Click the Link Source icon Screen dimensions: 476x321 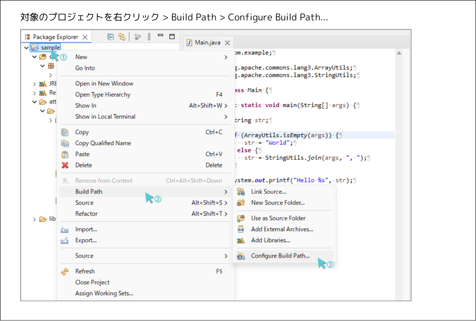[x=241, y=192]
